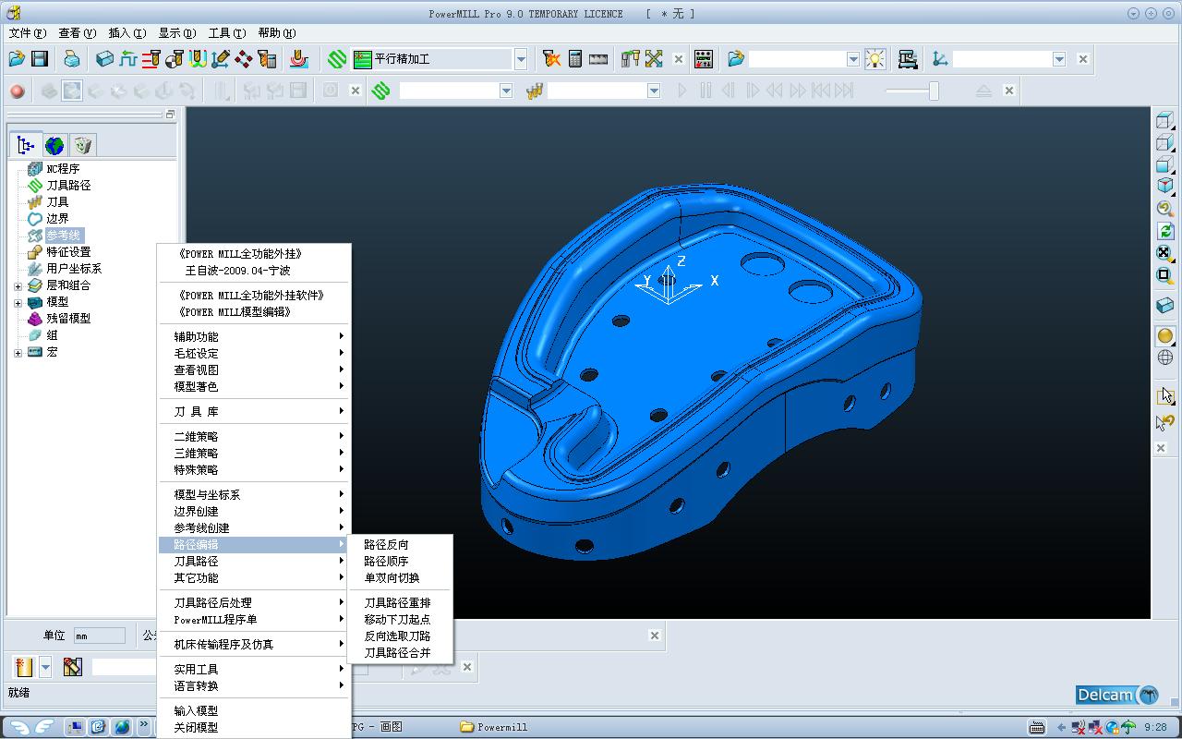The width and height of the screenshot is (1182, 739).
Task: Open the 显示 menu
Action: click(x=176, y=33)
